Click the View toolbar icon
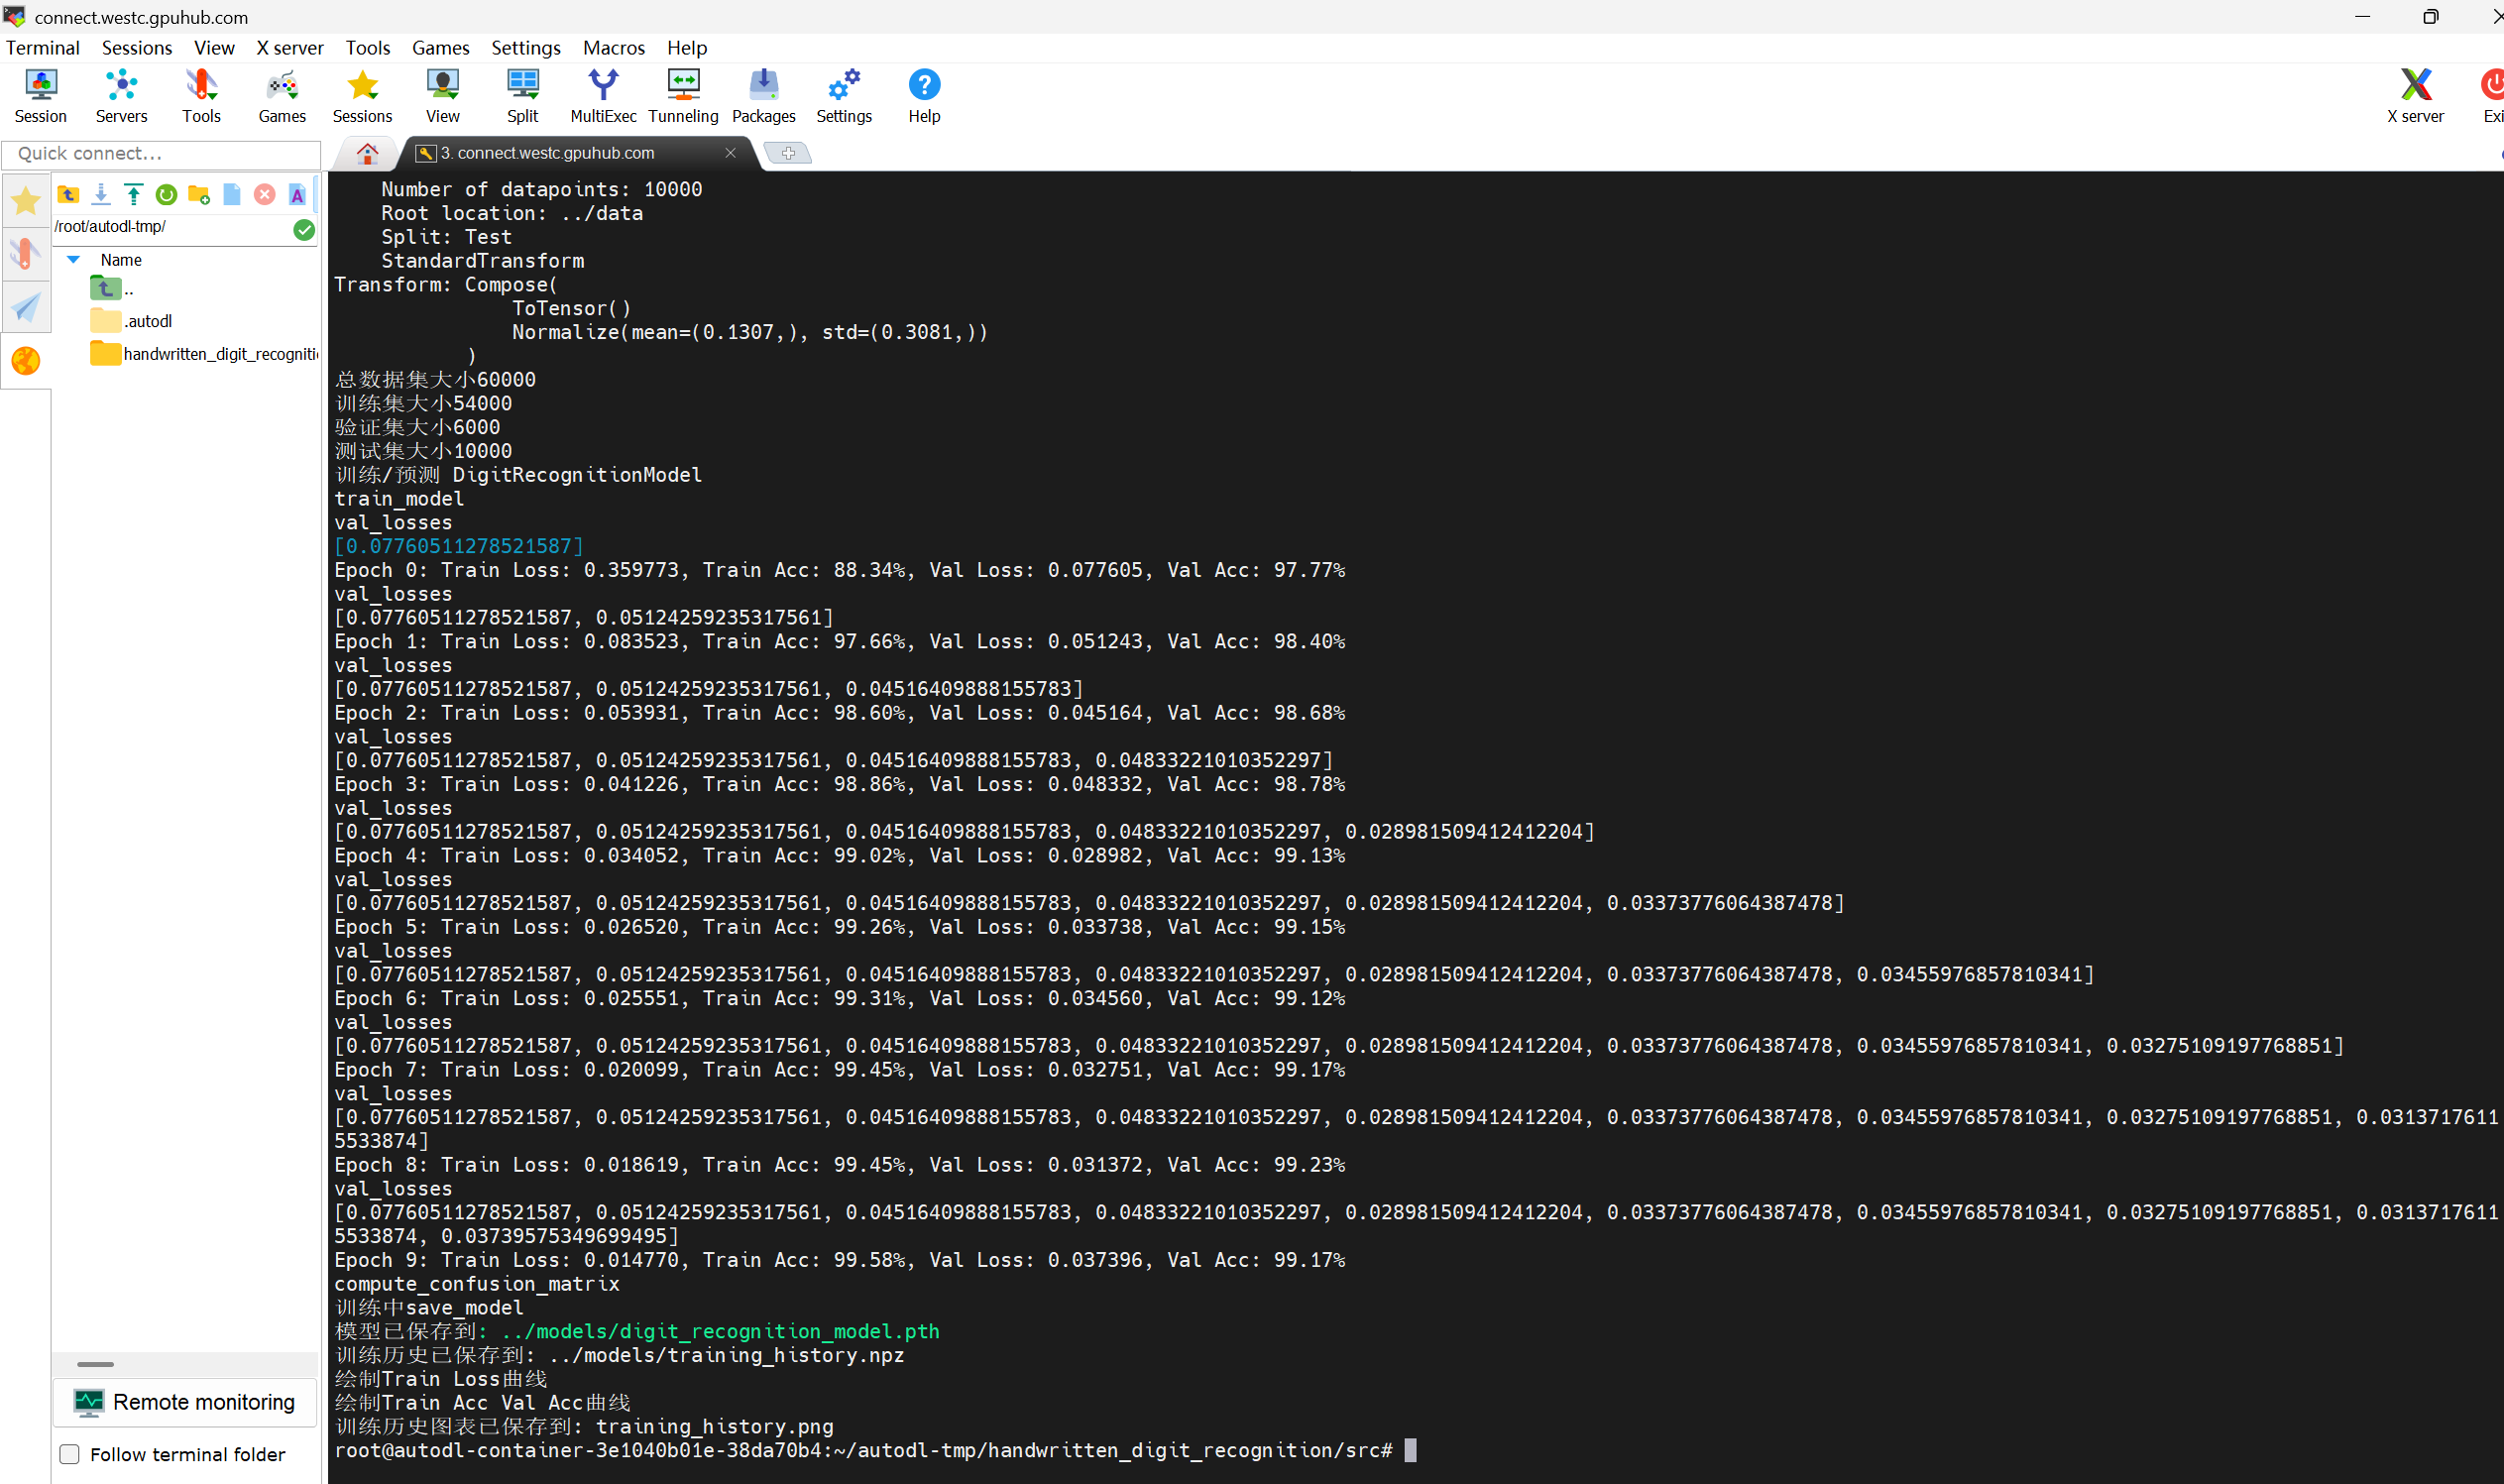The height and width of the screenshot is (1484, 2504). (x=442, y=96)
